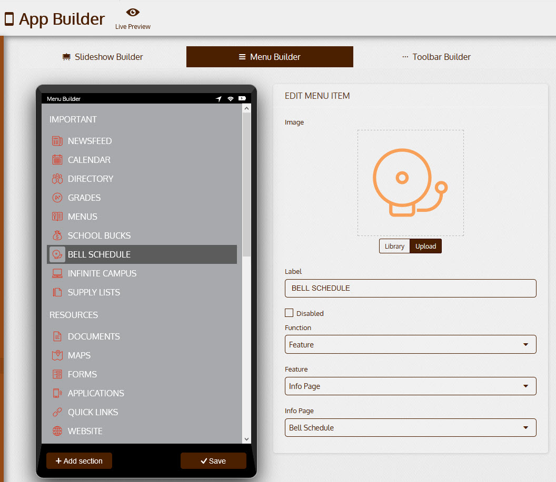This screenshot has width=556, height=482.
Task: Click the App Builder phone icon
Action: [x=9, y=19]
